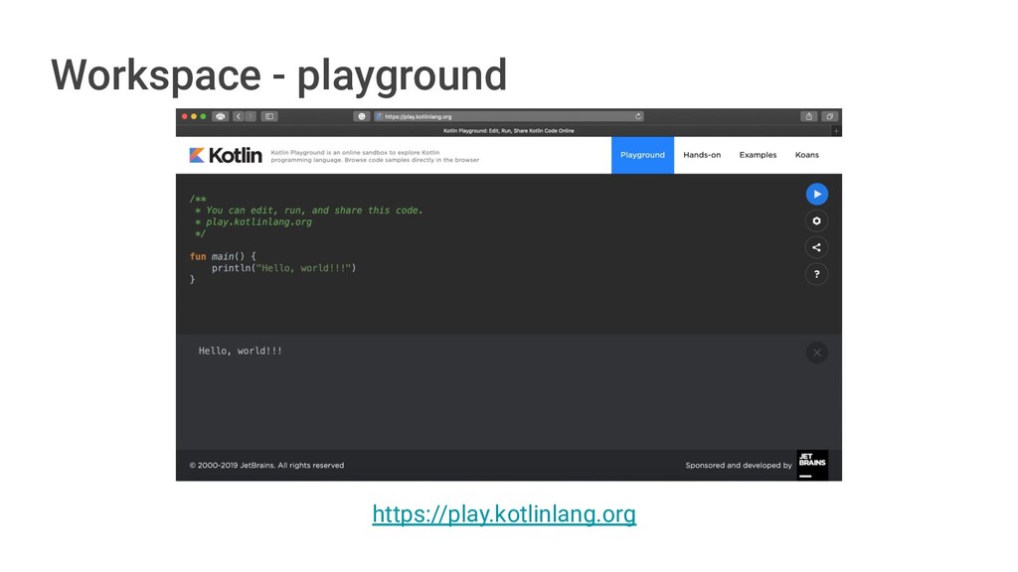The height and width of the screenshot is (572, 1018).
Task: Click the share code icon
Action: pyautogui.click(x=817, y=247)
